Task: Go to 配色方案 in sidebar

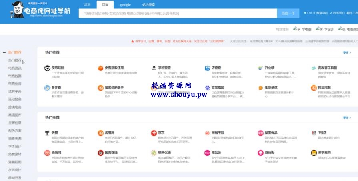Action: (x=15, y=131)
